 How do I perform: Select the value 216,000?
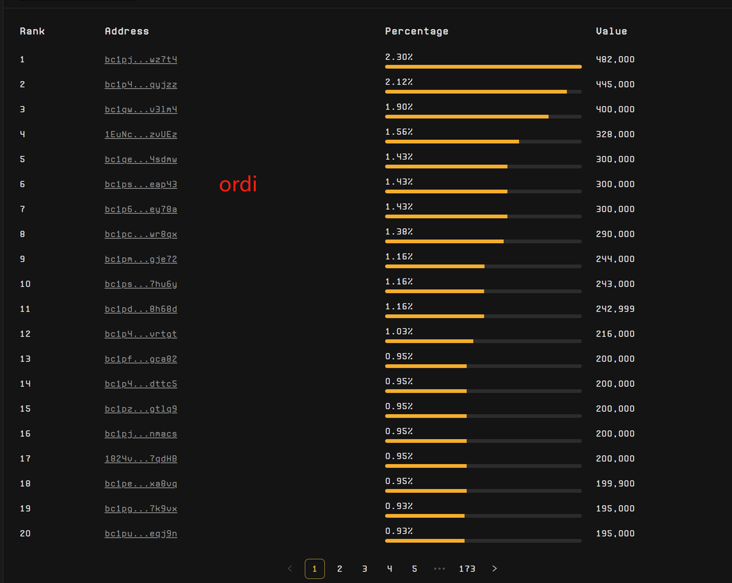click(615, 335)
